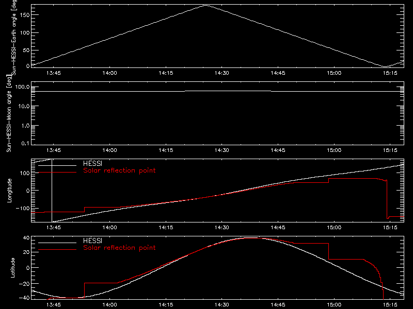Click 15:15 time label under Longitude plot
The width and height of the screenshot is (413, 309).
(x=390, y=228)
